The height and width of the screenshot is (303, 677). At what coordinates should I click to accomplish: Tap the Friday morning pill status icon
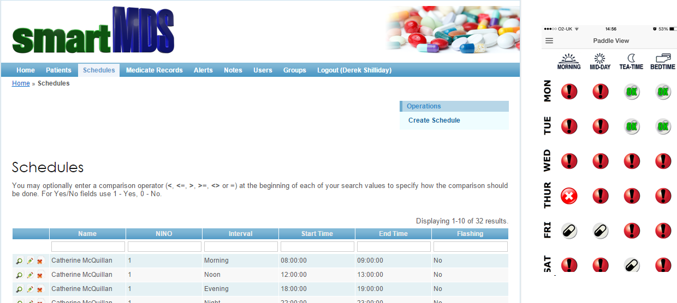pos(569,231)
